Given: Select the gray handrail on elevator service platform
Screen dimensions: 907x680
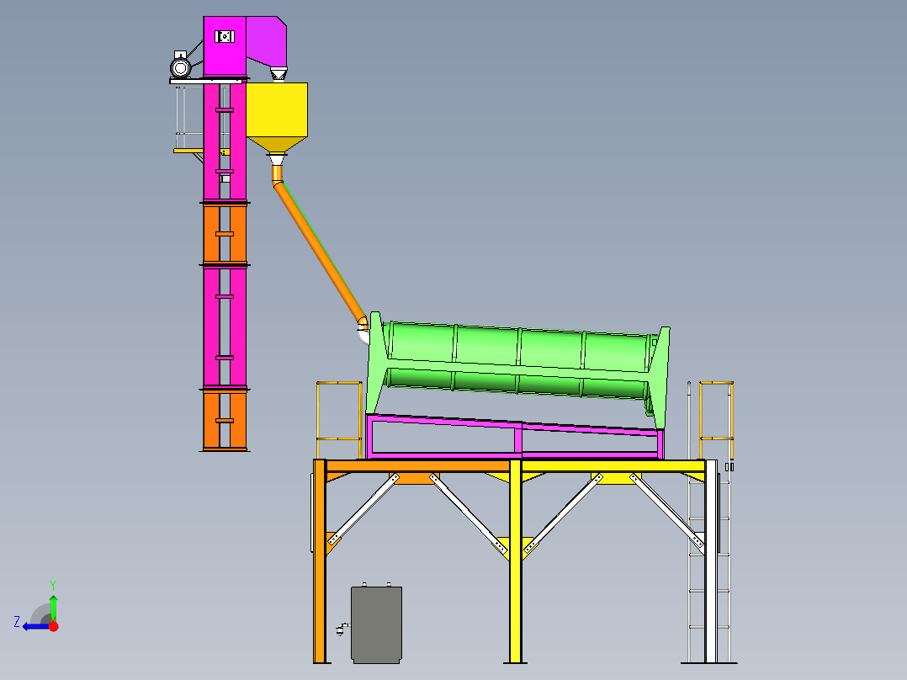Looking at the screenshot, I should pyautogui.click(x=190, y=118).
